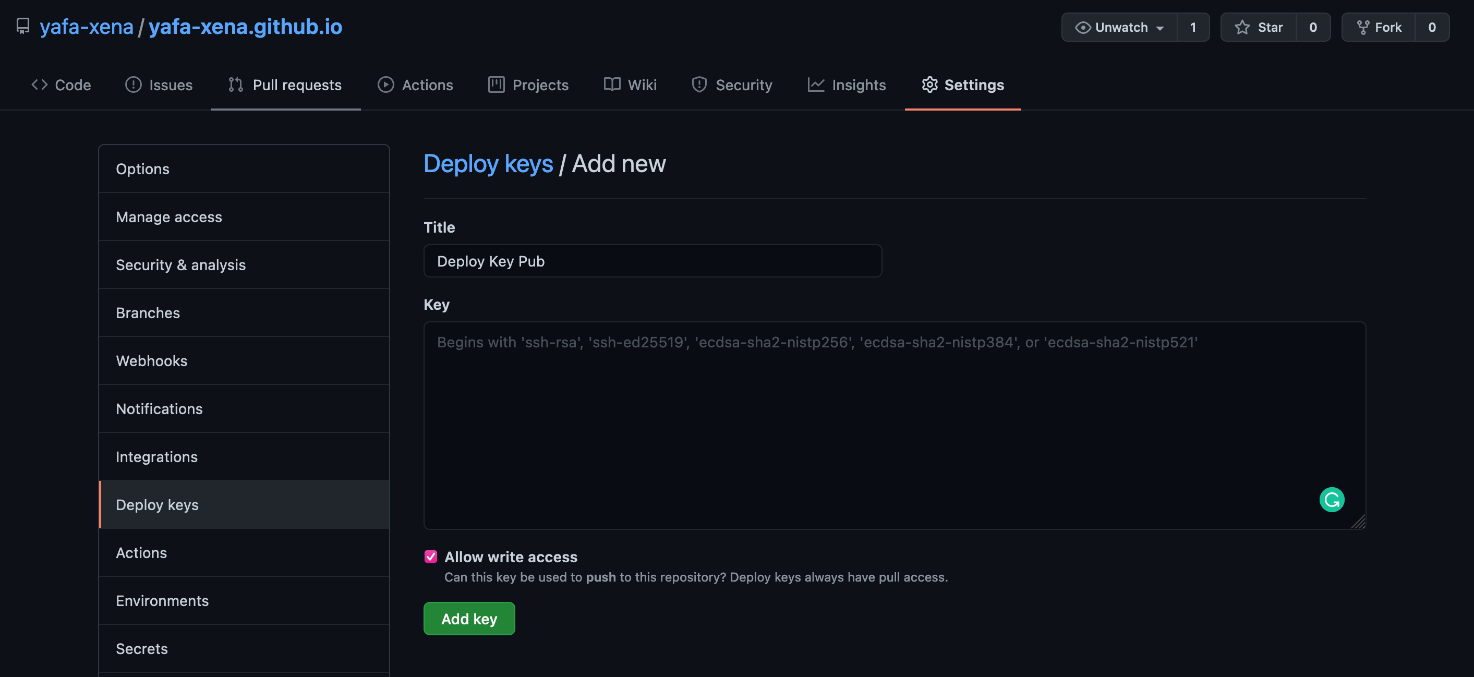Open Notifications settings
This screenshot has width=1474, height=677.
[x=244, y=408]
